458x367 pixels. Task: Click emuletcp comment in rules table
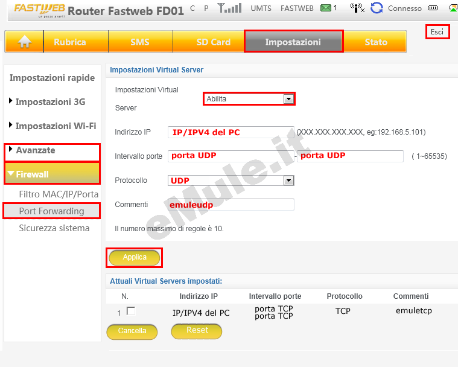(413, 310)
